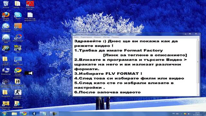Open the My Documents desktop shortcut
206x116 pixels.
18,61
